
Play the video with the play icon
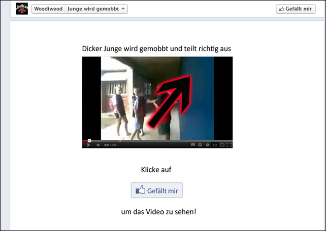[x=88, y=145]
